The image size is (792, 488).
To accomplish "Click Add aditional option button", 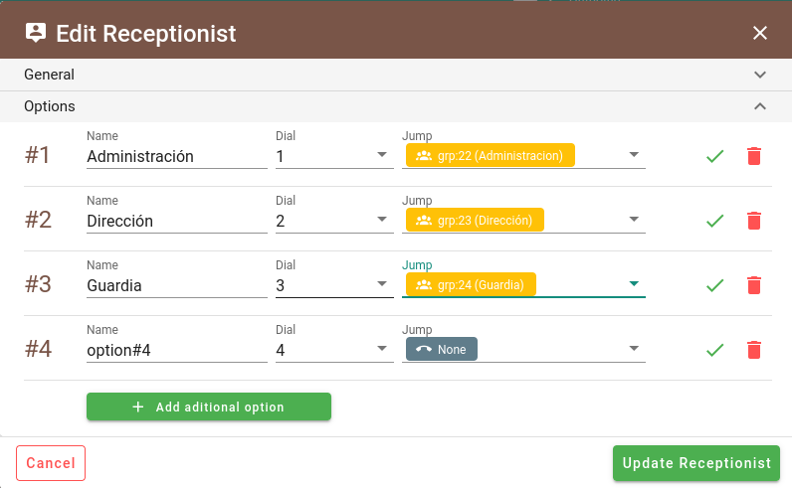I will 209,407.
